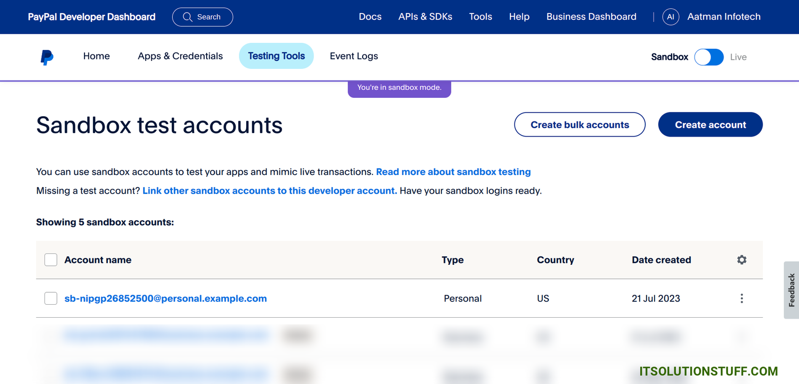Open the APIs & SDKs menu
This screenshot has height=384, width=799.
(x=425, y=17)
